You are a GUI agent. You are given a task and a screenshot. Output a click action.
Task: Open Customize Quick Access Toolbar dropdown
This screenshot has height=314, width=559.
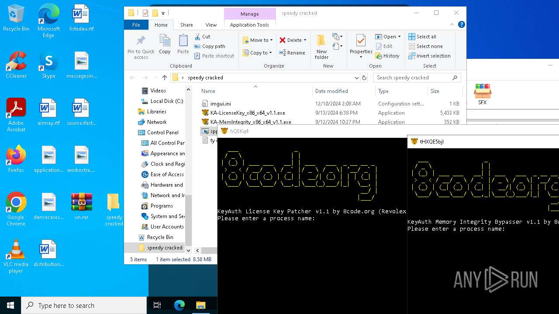click(x=163, y=13)
